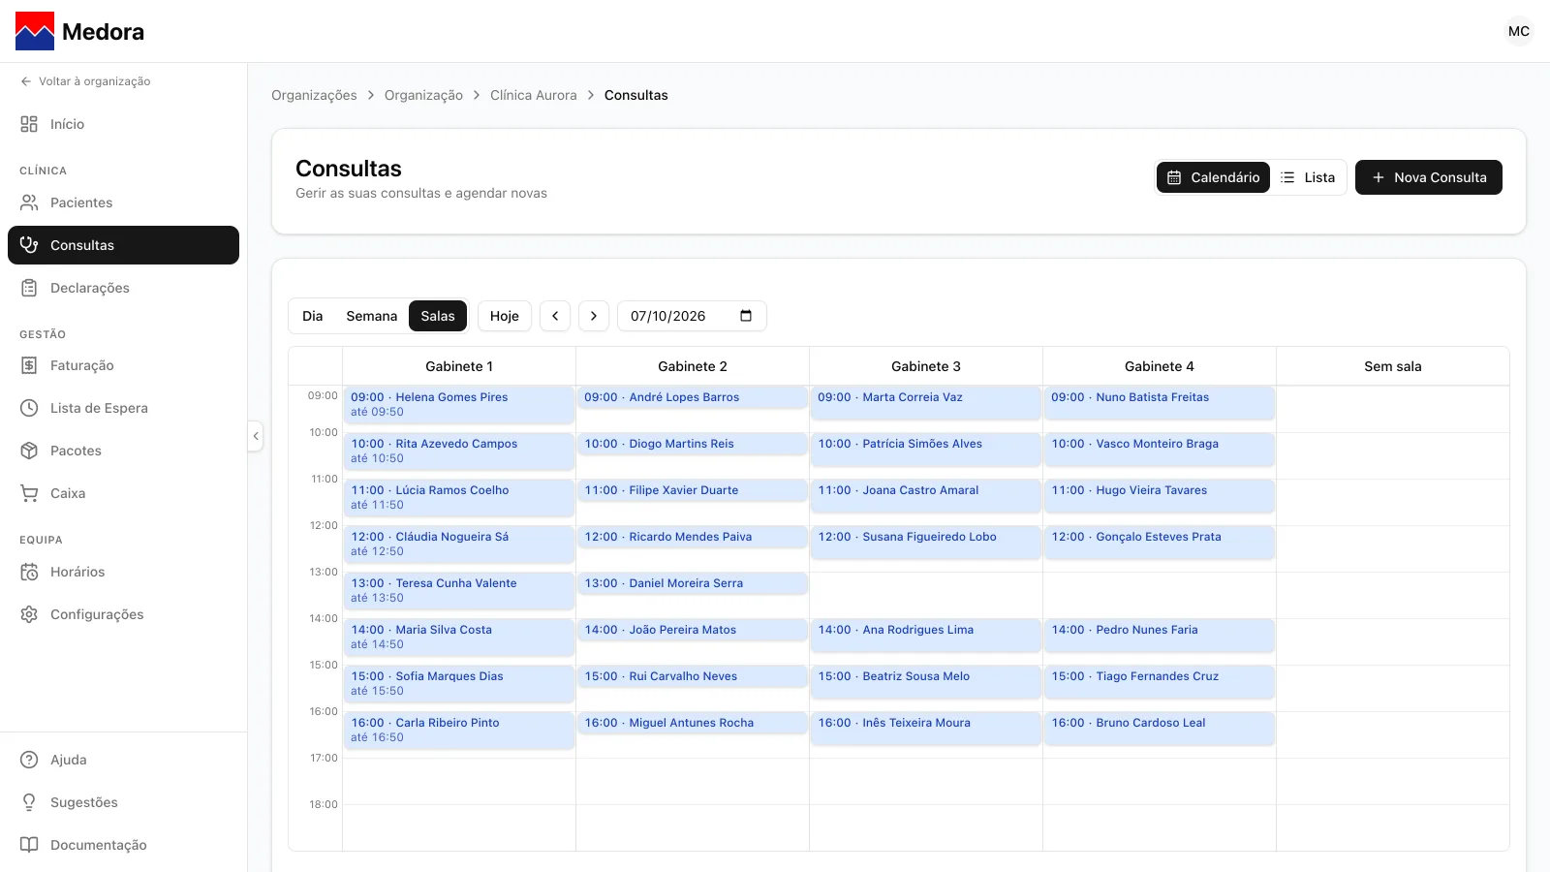Click the Sem sala column header
The image size is (1550, 872).
click(x=1393, y=366)
